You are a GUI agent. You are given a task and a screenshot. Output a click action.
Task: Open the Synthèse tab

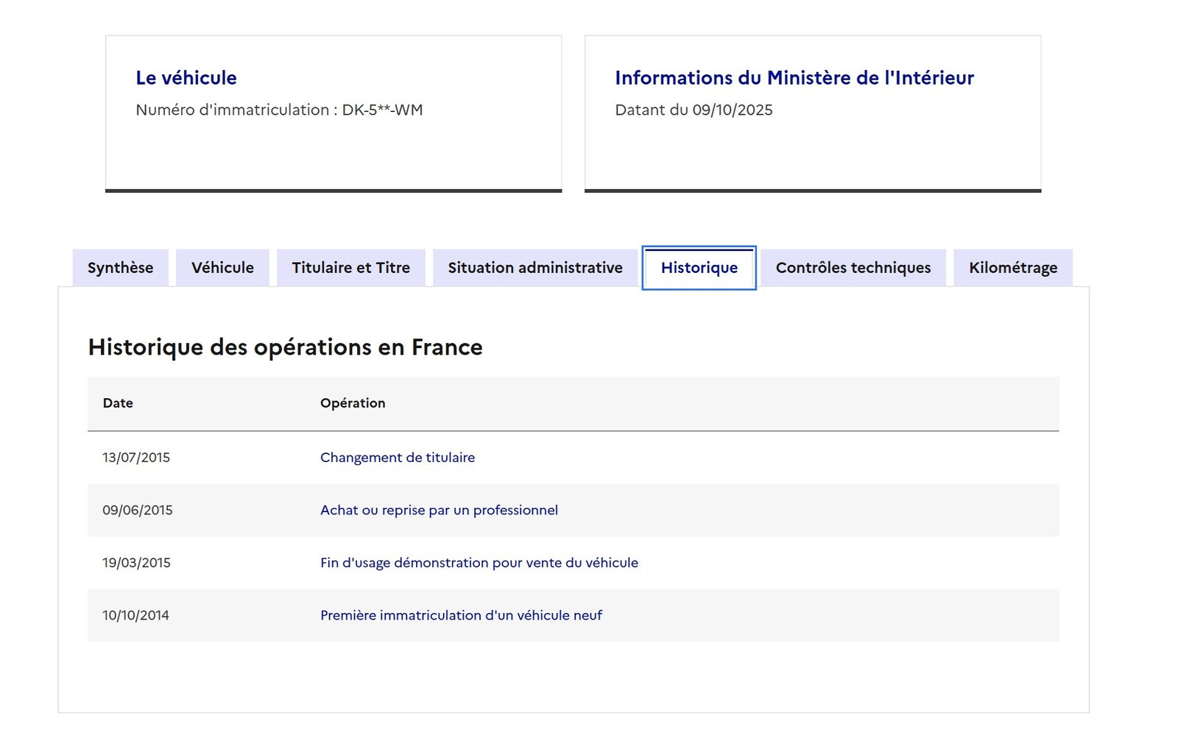click(120, 268)
